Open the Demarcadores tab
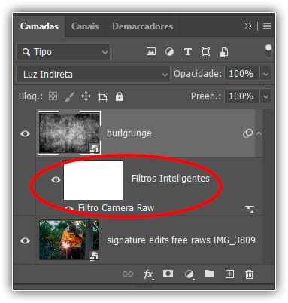 click(x=142, y=26)
